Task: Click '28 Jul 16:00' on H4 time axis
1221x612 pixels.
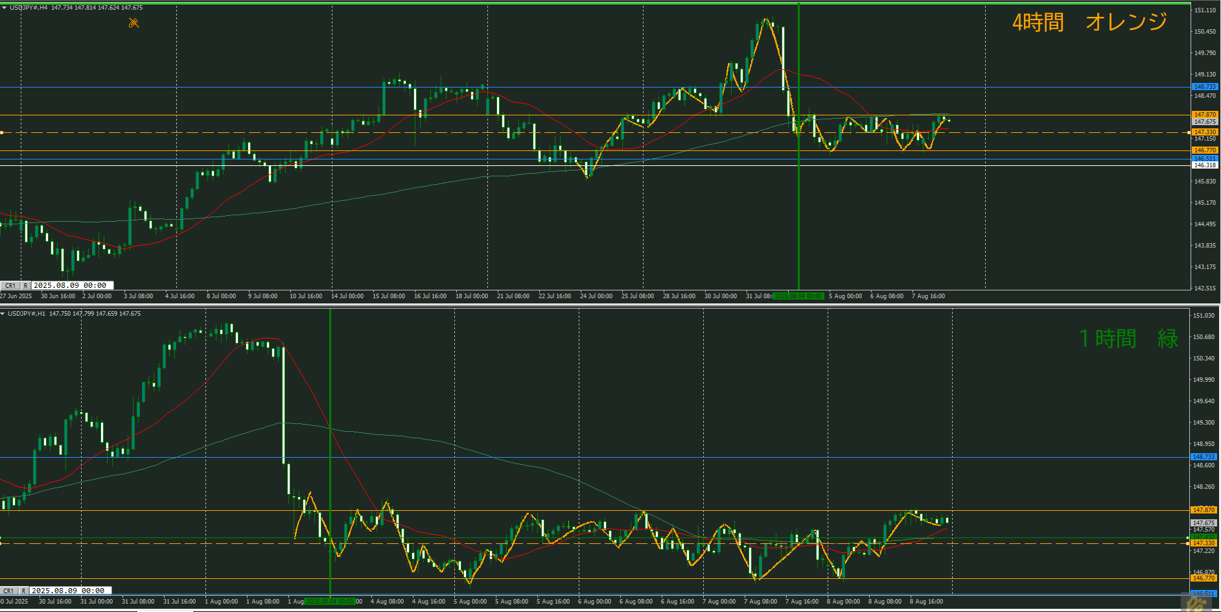Action: pyautogui.click(x=679, y=296)
